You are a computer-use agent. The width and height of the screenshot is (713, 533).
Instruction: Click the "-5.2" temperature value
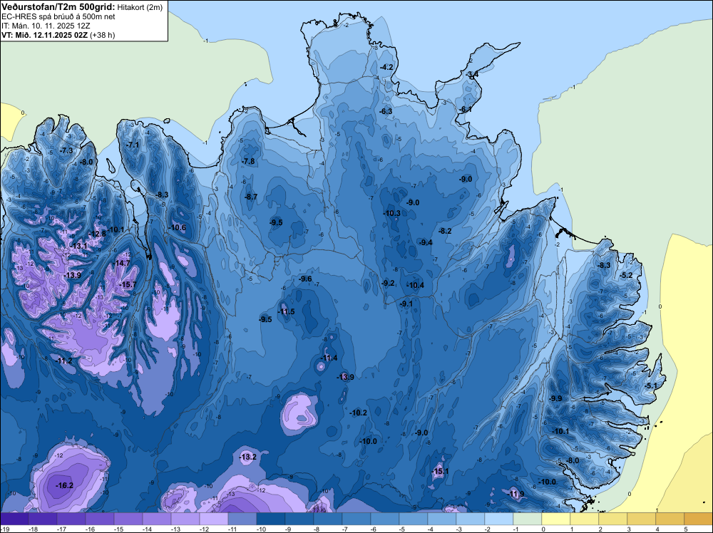point(627,275)
